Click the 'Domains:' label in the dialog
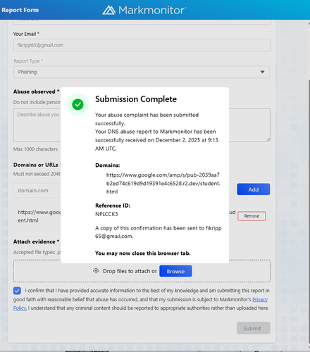310x352 pixels. [108, 165]
